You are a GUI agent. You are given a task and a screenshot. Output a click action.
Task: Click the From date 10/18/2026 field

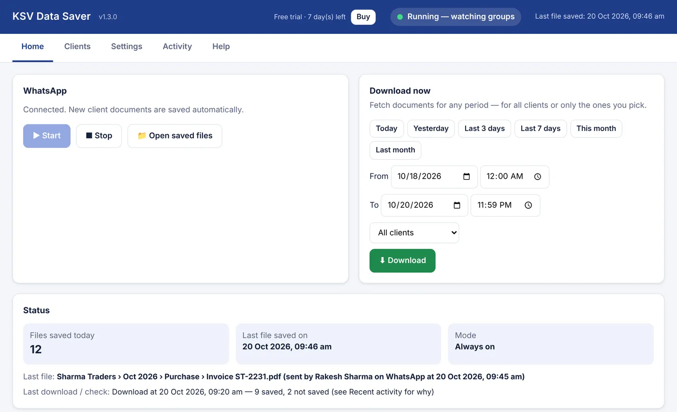(434, 177)
